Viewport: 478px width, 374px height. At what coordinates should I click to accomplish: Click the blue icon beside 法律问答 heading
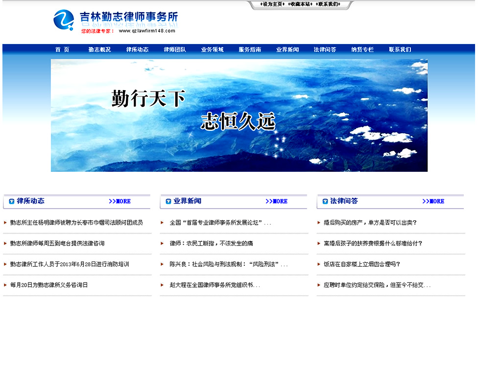click(325, 202)
